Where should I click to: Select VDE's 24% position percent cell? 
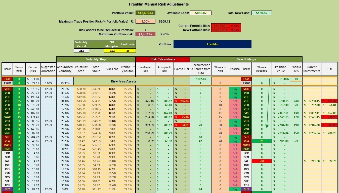(x=296, y=101)
